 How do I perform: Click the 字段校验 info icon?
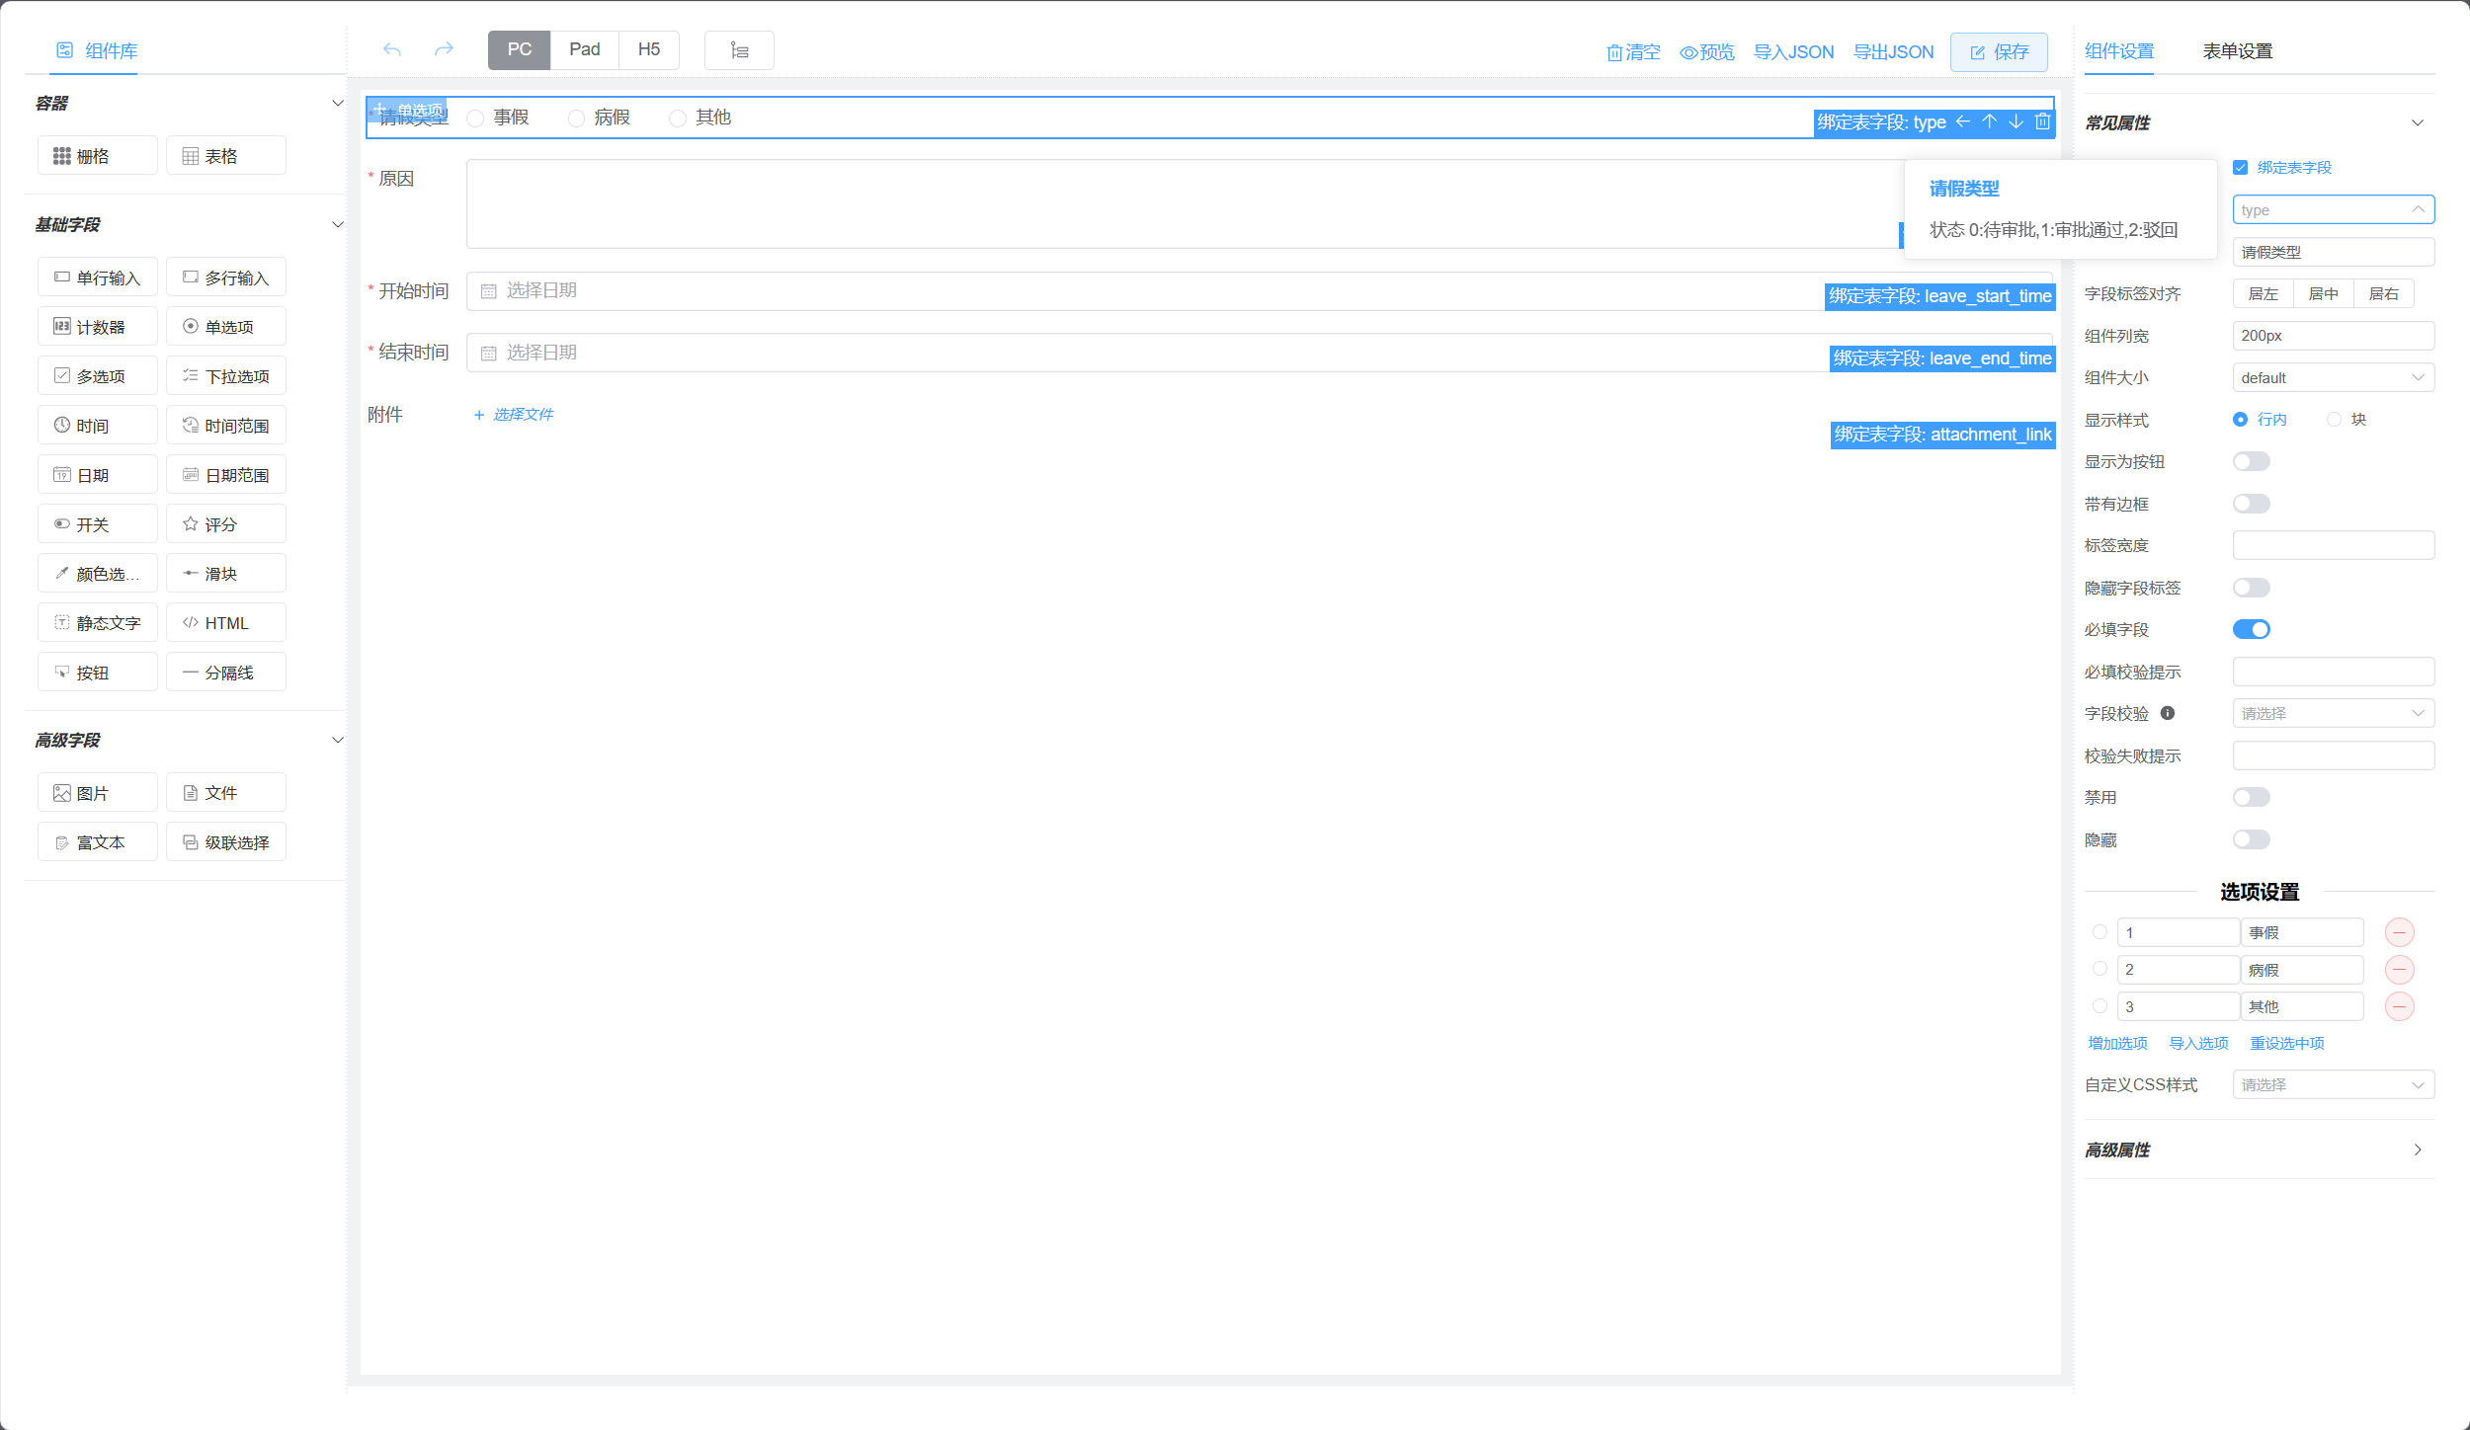(2168, 713)
